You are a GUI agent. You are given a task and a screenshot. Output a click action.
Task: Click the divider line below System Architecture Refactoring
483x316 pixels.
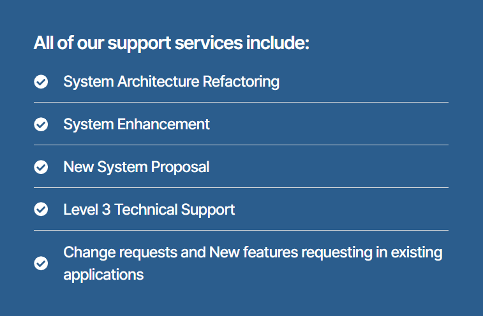241,102
